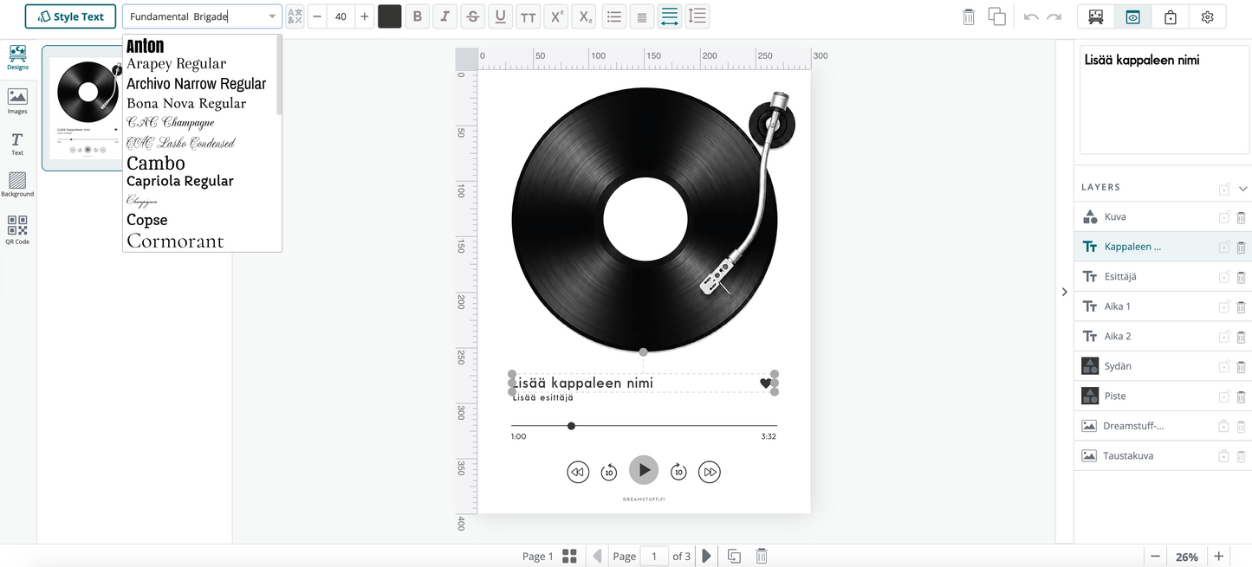Delete the Aika 2 layer

point(1241,337)
